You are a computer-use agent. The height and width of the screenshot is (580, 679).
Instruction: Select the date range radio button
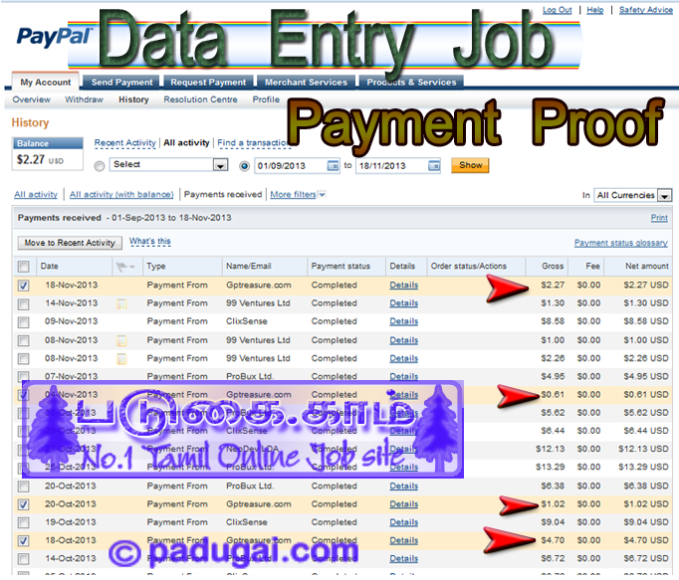tap(244, 166)
